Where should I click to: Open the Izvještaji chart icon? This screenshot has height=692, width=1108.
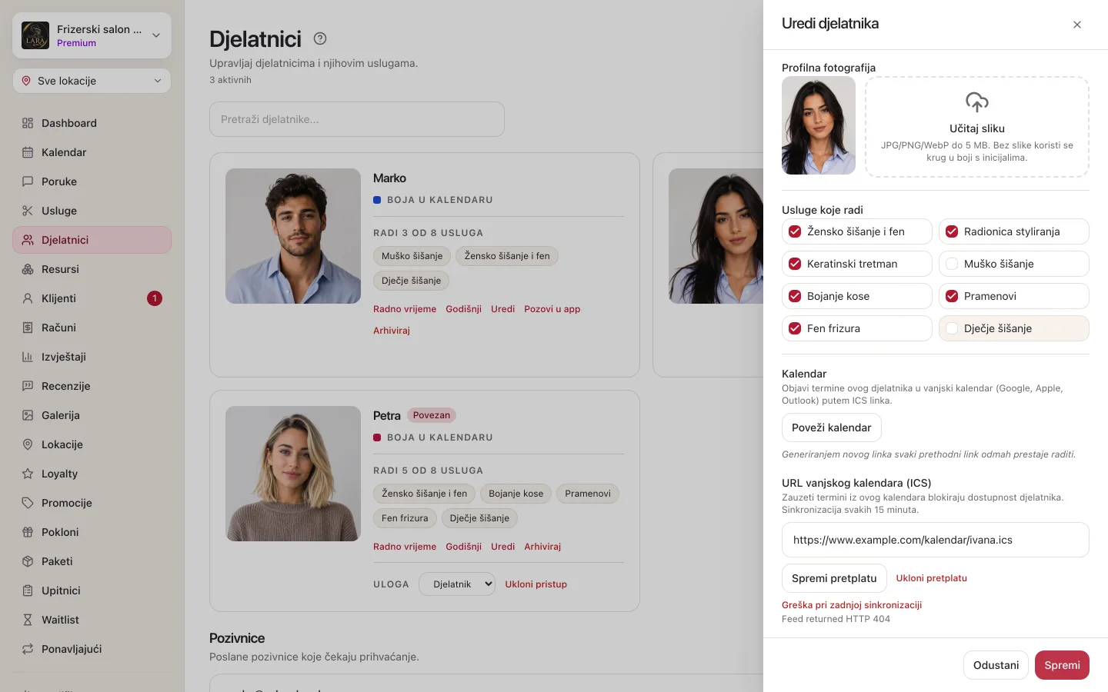pyautogui.click(x=28, y=357)
